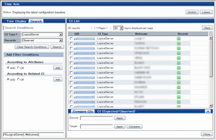This screenshot has height=140, width=216.
Task: Switch to the CI (Expected/Observed) tab
Action: click(x=116, y=112)
